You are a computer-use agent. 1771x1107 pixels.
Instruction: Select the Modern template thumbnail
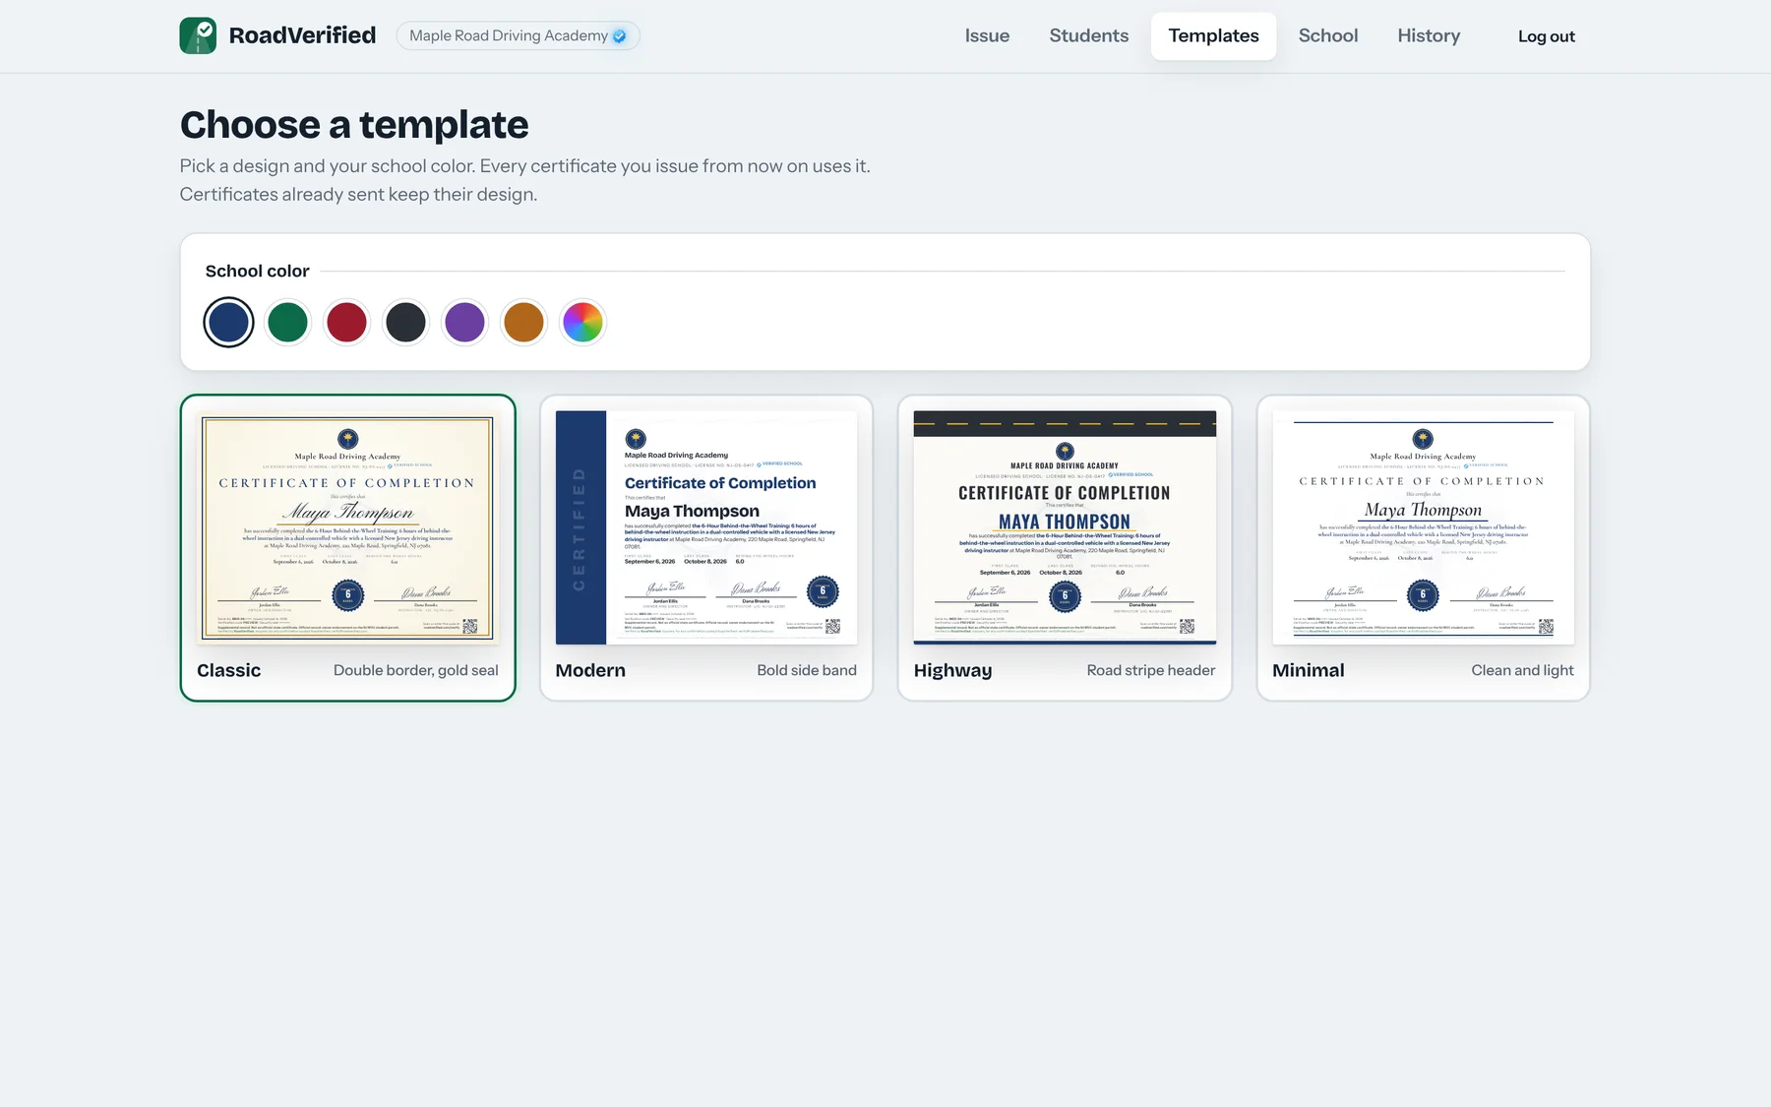(706, 527)
